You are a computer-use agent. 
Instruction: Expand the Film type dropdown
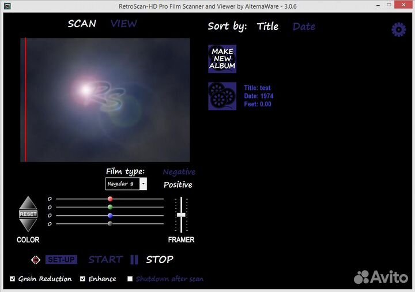click(143, 184)
